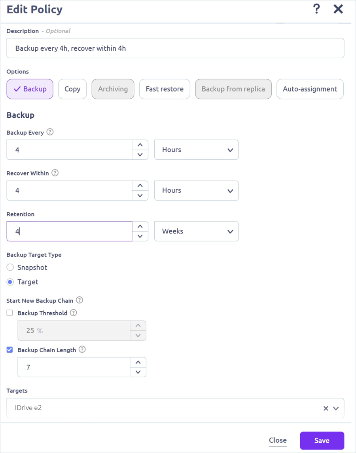Image resolution: width=356 pixels, height=453 pixels.
Task: Save the policy changes
Action: coord(322,440)
